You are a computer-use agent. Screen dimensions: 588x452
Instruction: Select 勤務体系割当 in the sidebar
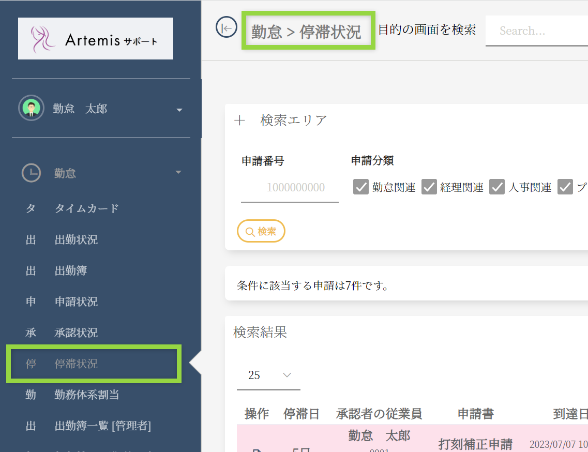click(x=87, y=395)
